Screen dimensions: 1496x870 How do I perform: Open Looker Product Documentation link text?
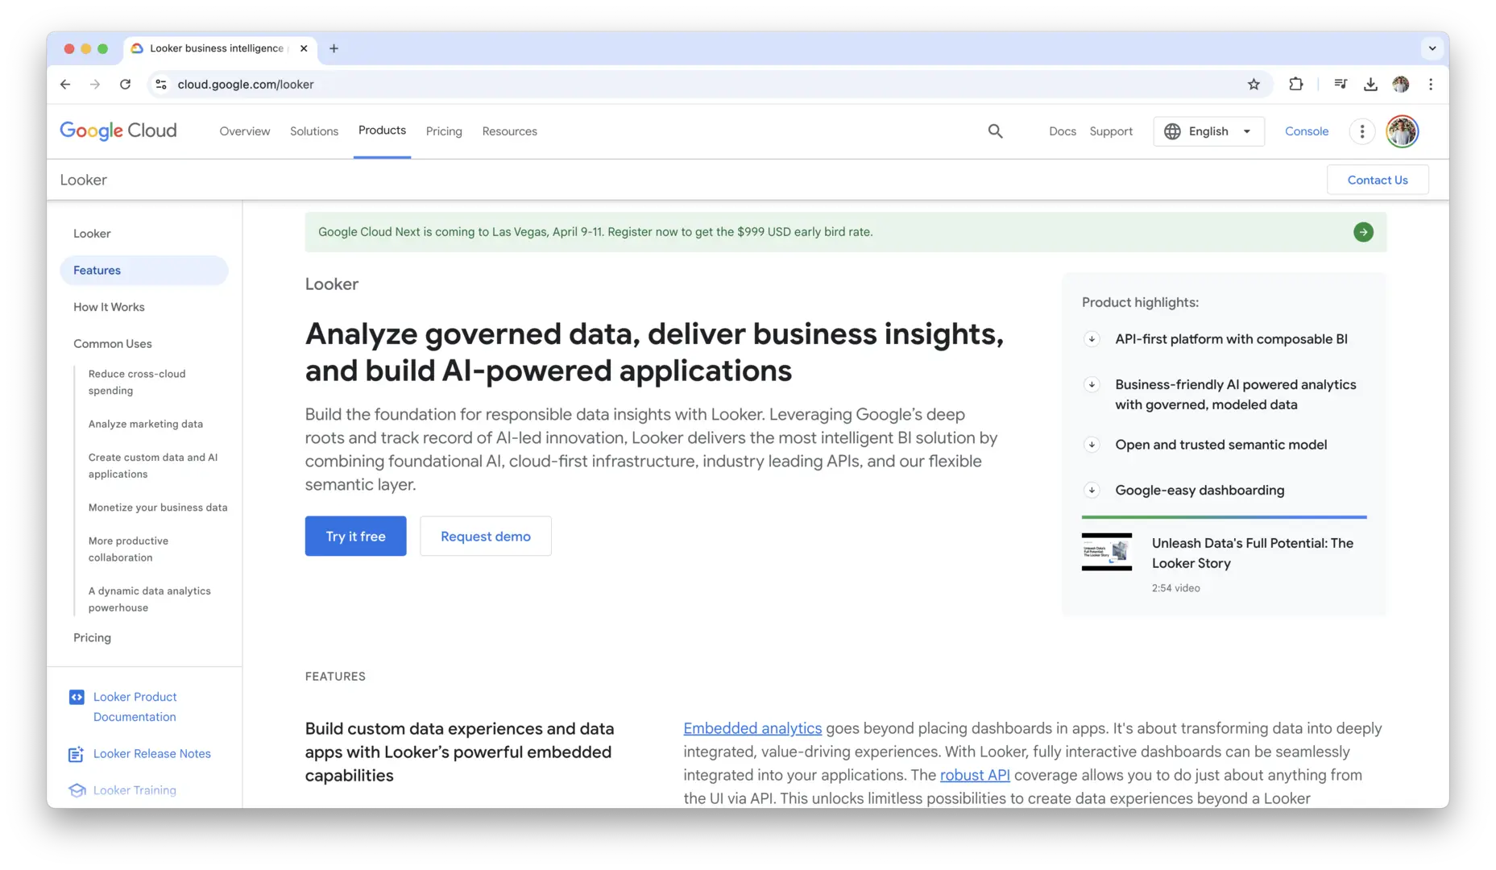click(x=135, y=707)
